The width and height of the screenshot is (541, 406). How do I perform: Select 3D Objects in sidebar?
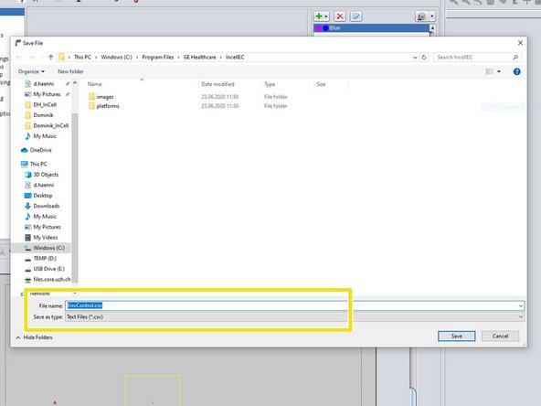pos(46,175)
